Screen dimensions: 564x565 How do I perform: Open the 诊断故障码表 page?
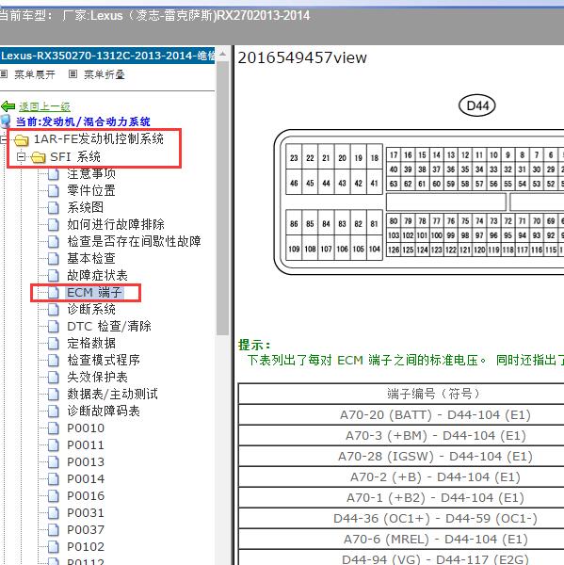(x=104, y=411)
